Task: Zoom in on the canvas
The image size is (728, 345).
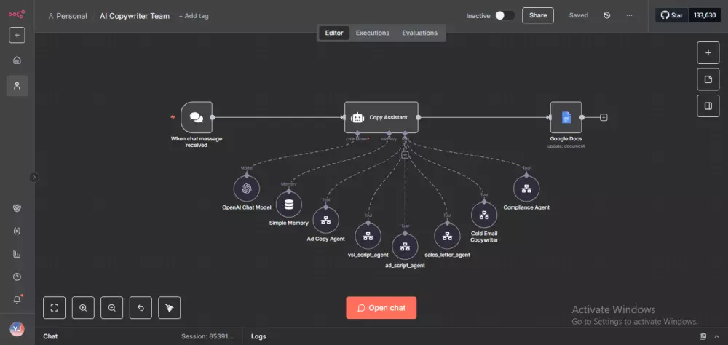Action: point(83,307)
